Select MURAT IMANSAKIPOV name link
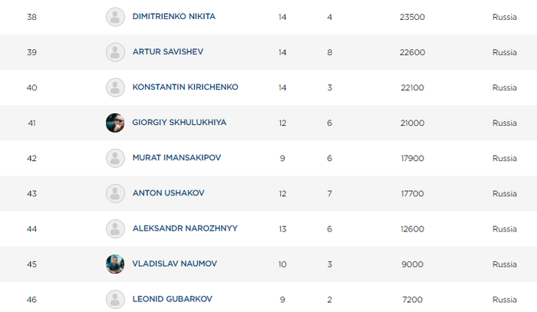Image resolution: width=537 pixels, height=312 pixels. tap(176, 158)
